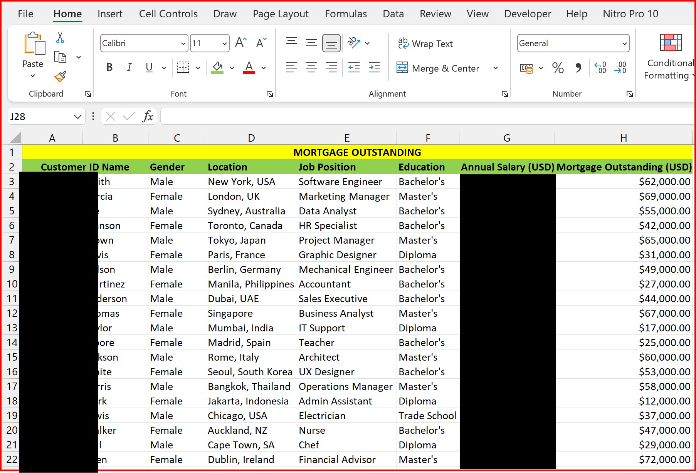This screenshot has height=473, width=696.
Task: Increase indent in Alignment group
Action: tap(374, 68)
